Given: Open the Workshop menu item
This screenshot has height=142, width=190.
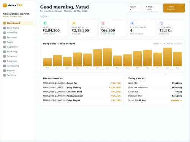Looking at the screenshot, I should [17, 51].
